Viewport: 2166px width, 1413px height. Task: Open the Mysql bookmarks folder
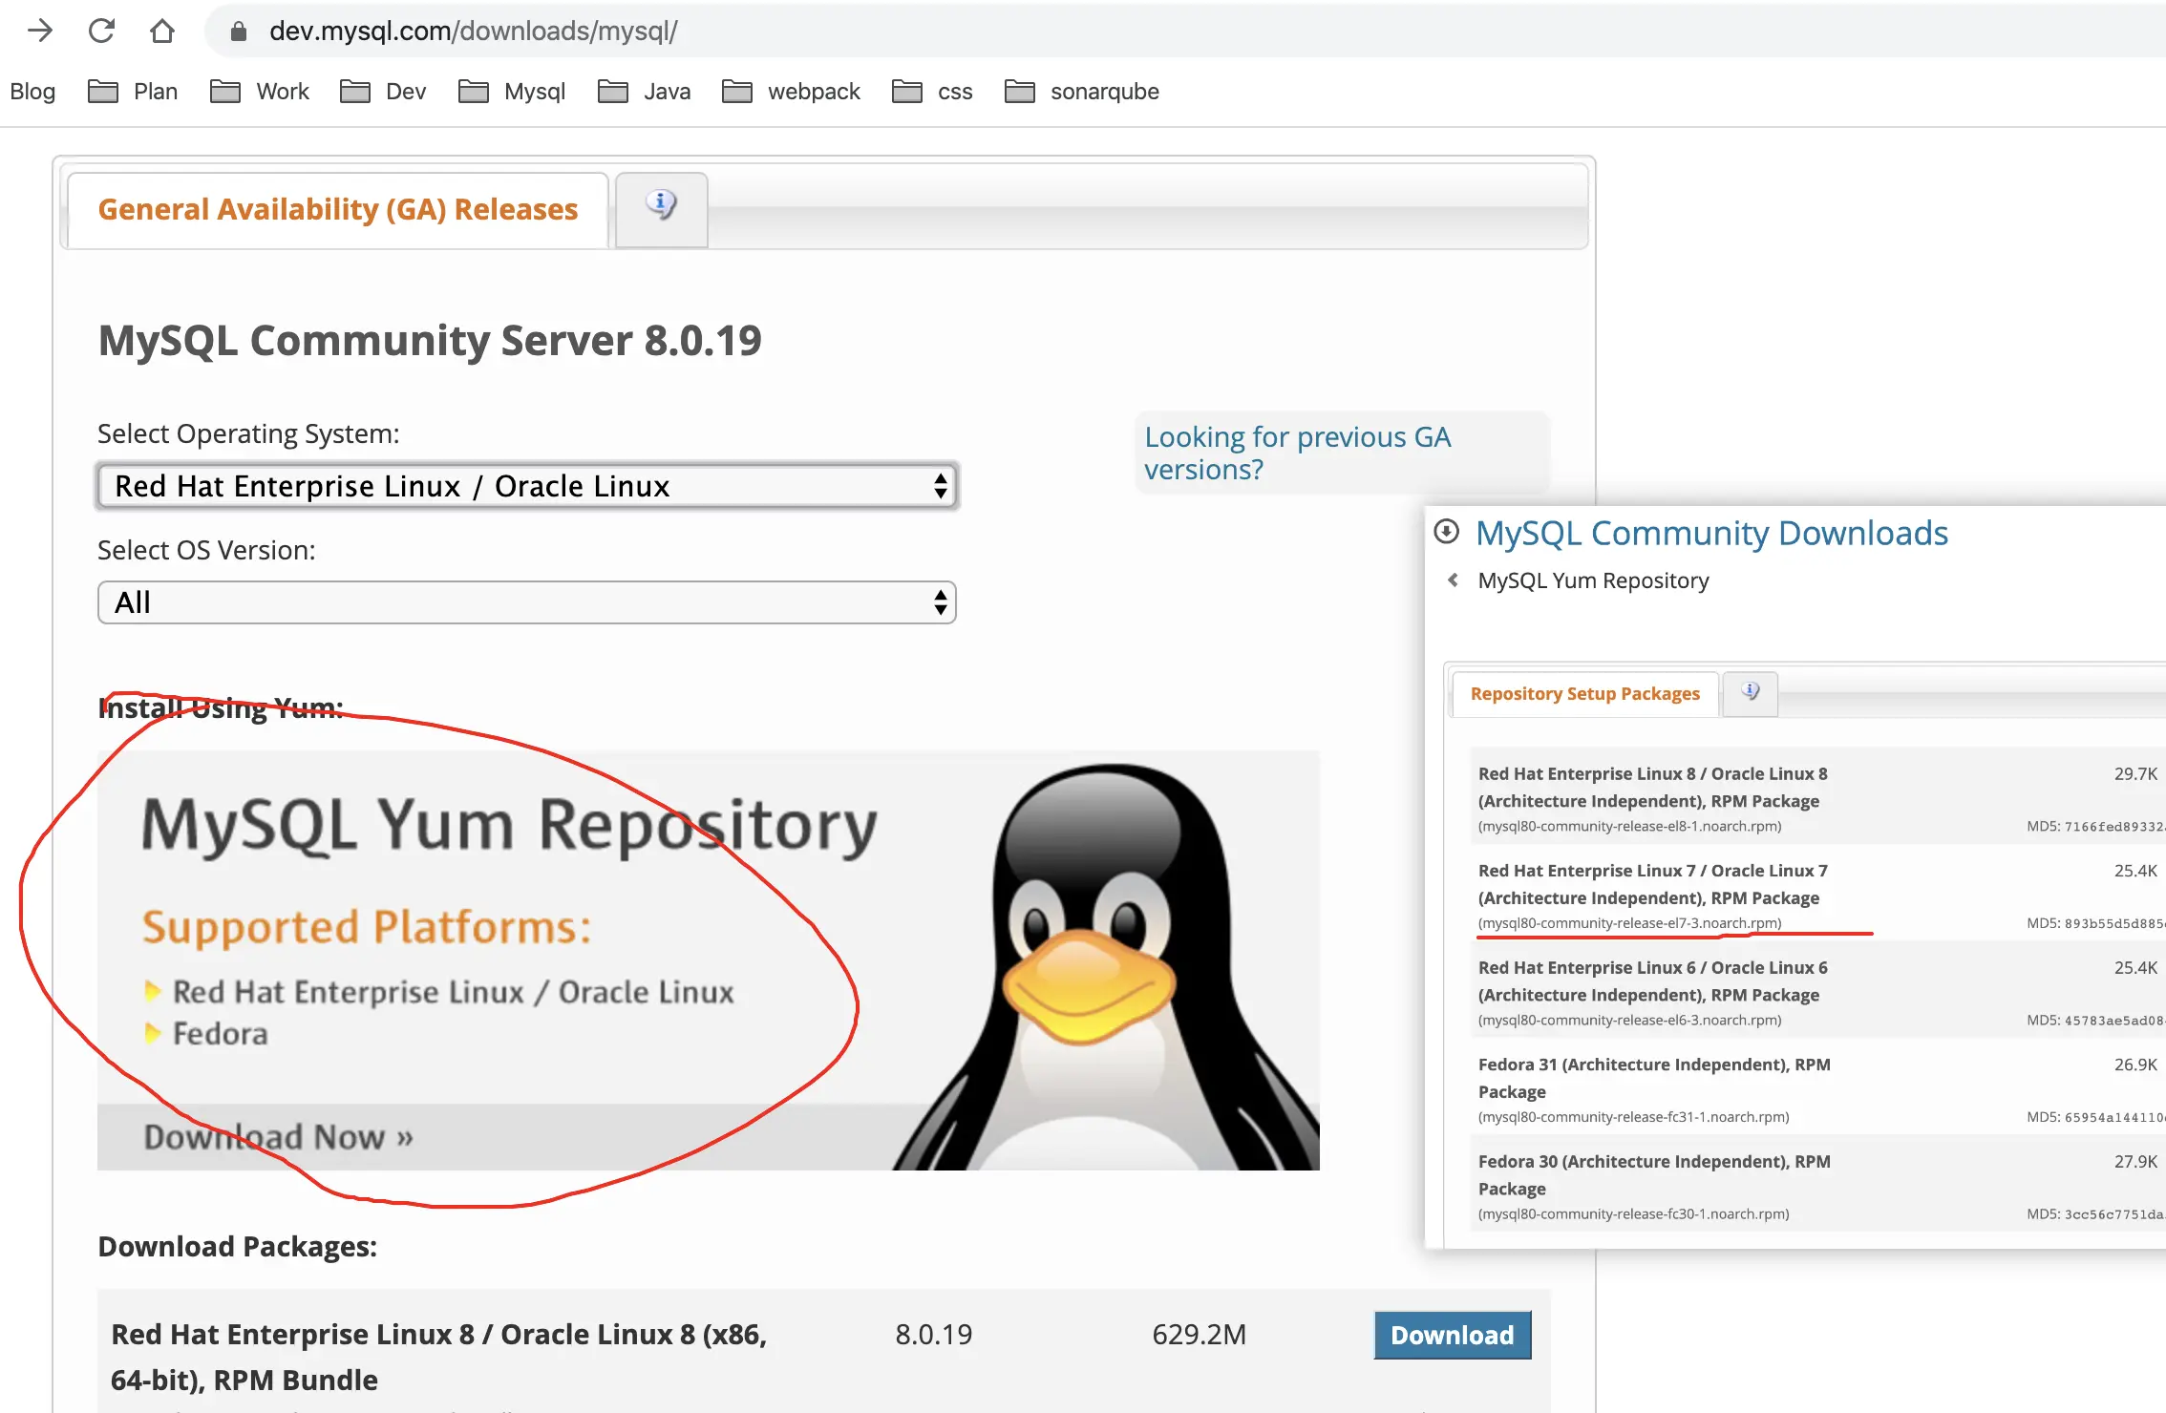(x=513, y=92)
